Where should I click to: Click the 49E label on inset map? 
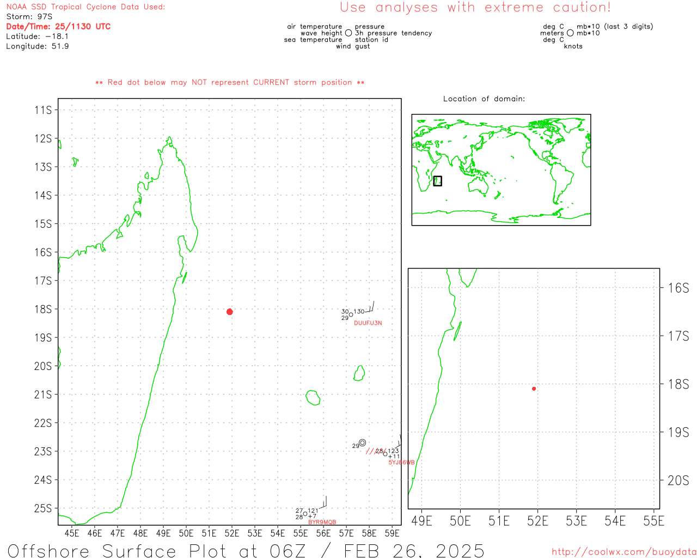[421, 521]
